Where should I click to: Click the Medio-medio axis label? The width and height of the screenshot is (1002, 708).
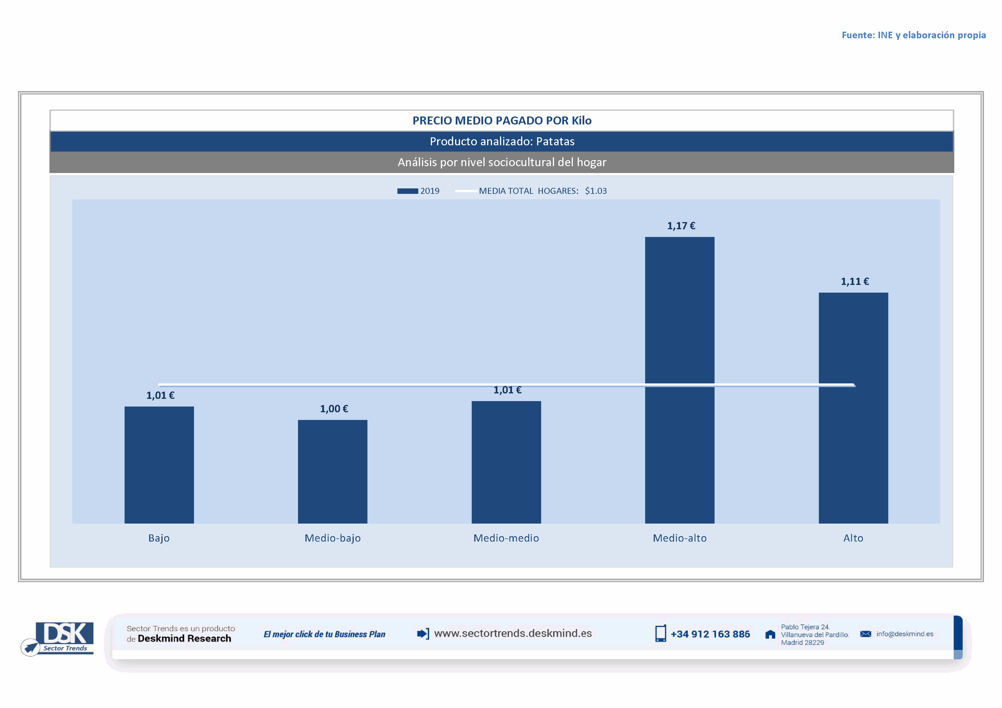coord(506,538)
